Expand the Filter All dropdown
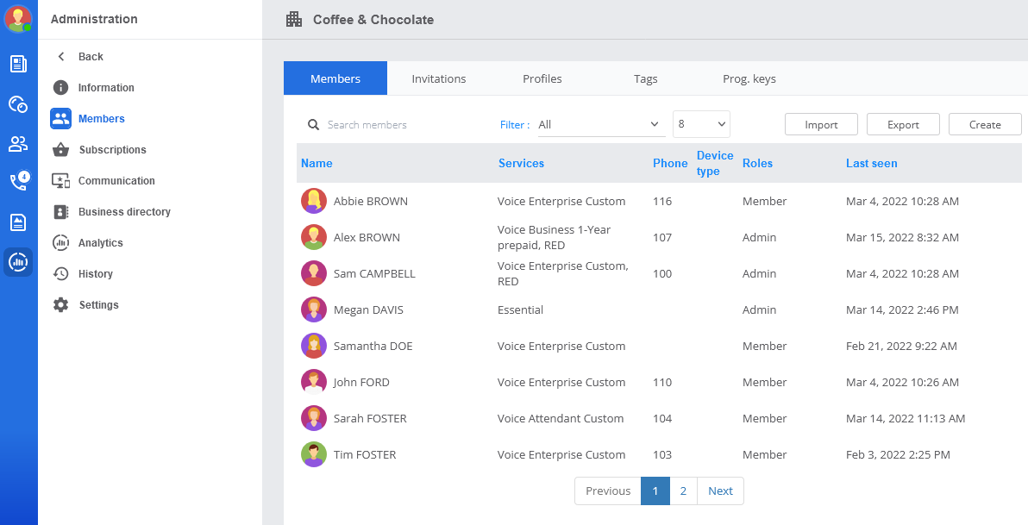This screenshot has width=1028, height=525. [601, 124]
